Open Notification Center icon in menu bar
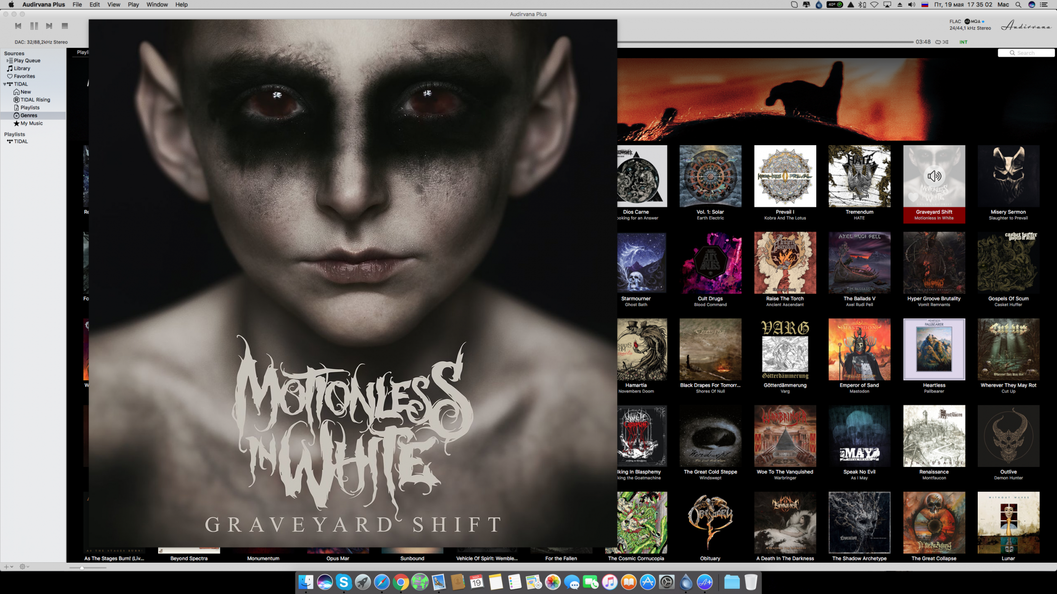Image resolution: width=1057 pixels, height=594 pixels. (1044, 4)
